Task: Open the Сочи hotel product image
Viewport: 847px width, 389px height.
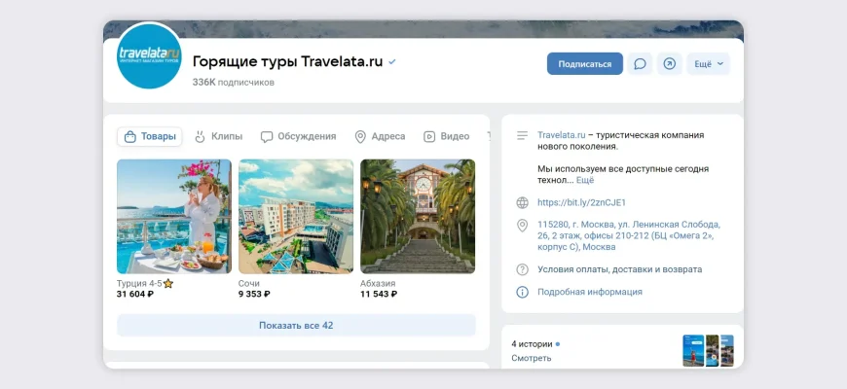Action: point(296,216)
